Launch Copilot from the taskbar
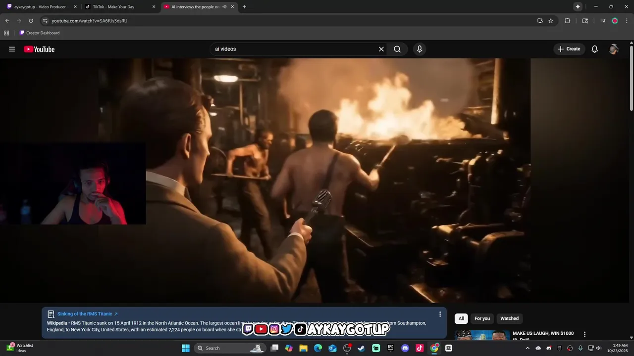This screenshot has height=356, width=634. pos(289,348)
